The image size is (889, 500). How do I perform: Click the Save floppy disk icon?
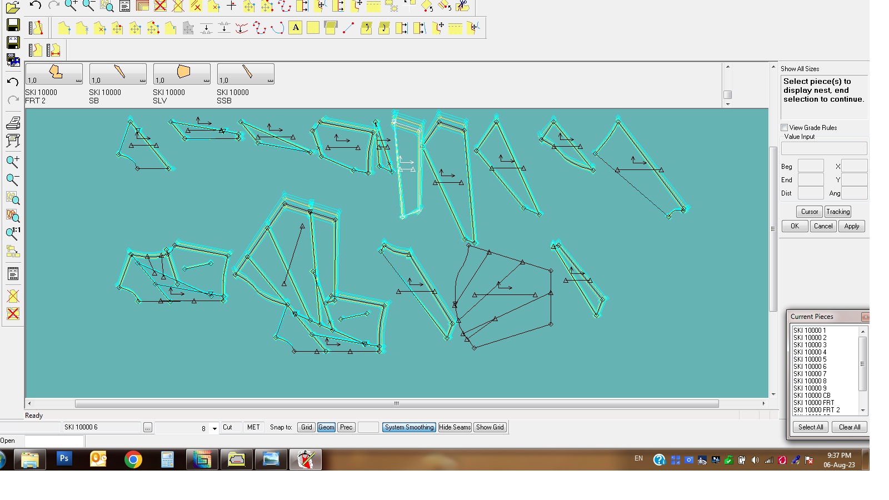[x=13, y=25]
